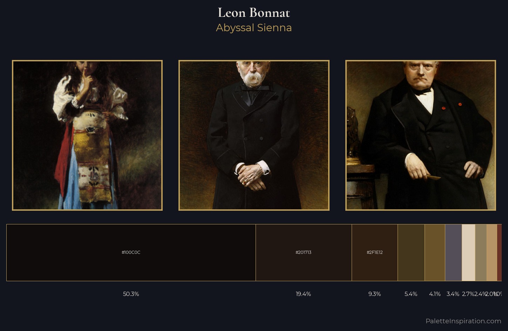Open the PaletteInspiration.com link
Screen dimensions: 508x331
[x=463, y=321]
